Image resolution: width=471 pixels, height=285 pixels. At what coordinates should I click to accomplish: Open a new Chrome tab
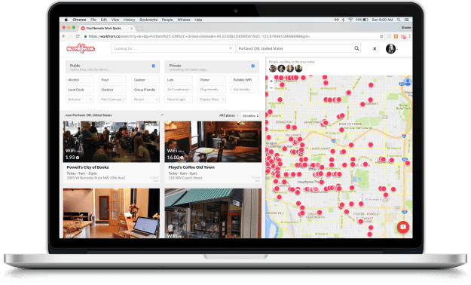tap(140, 29)
